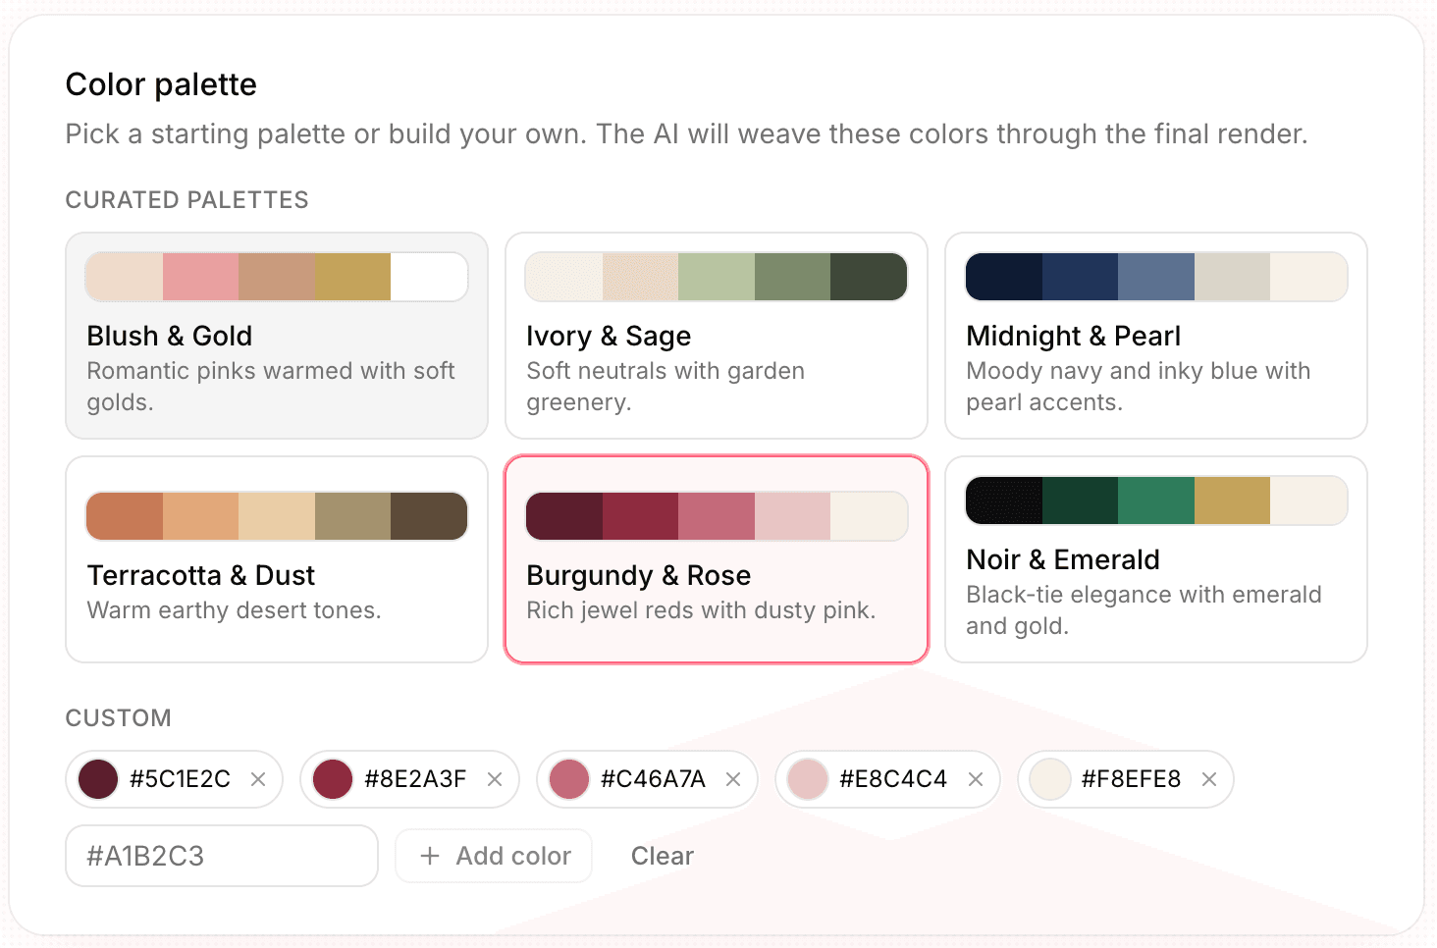Click the #E8C4C4 hex label
Viewport: 1437px width, 948px height.
click(893, 779)
